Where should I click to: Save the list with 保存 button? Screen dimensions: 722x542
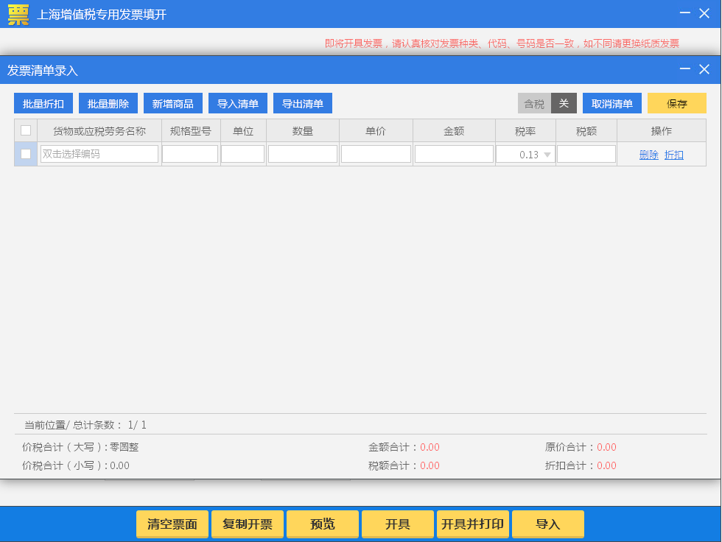(677, 104)
